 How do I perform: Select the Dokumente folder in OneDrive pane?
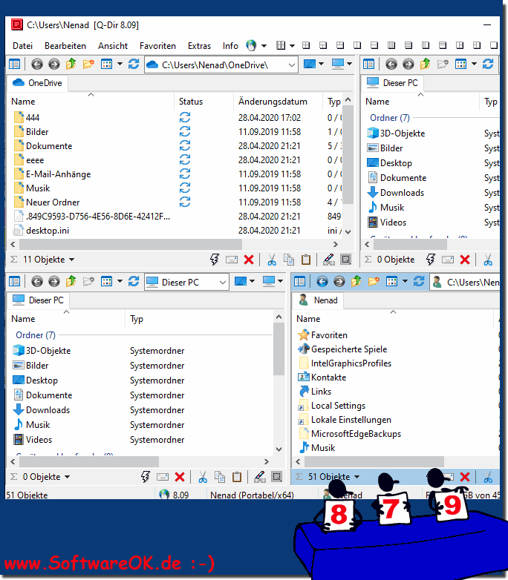(x=49, y=146)
